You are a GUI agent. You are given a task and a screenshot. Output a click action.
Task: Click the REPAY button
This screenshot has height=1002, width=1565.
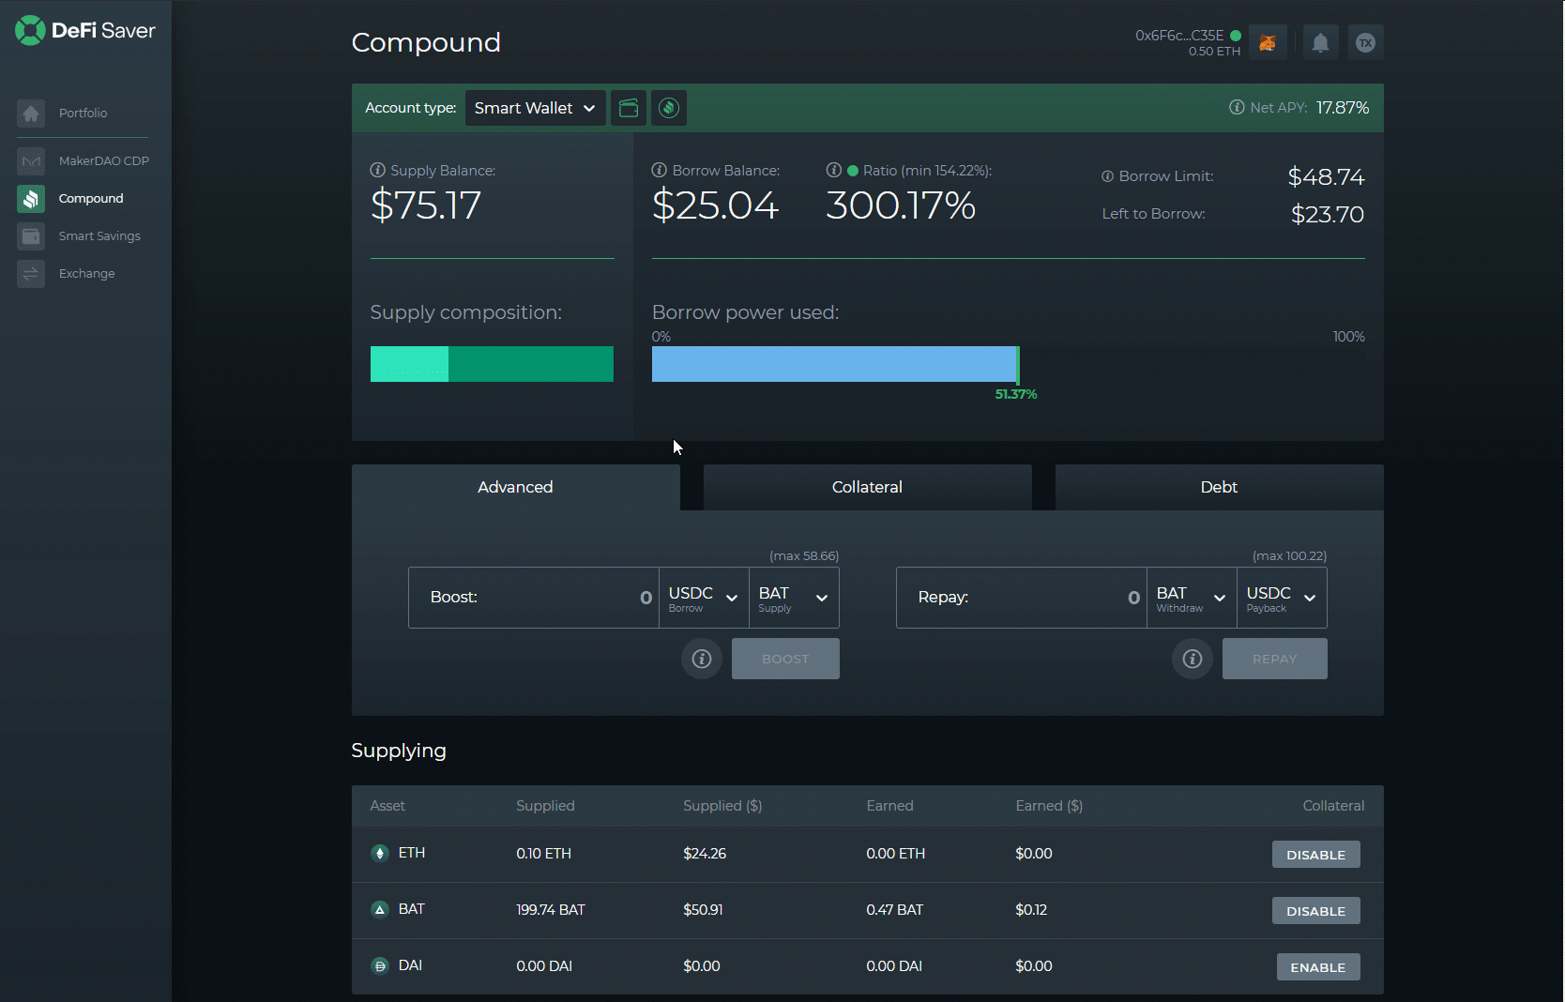1274,659
